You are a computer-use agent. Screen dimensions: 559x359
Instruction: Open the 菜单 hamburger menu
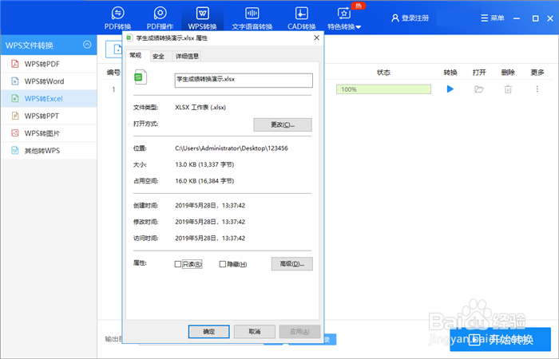click(x=493, y=18)
